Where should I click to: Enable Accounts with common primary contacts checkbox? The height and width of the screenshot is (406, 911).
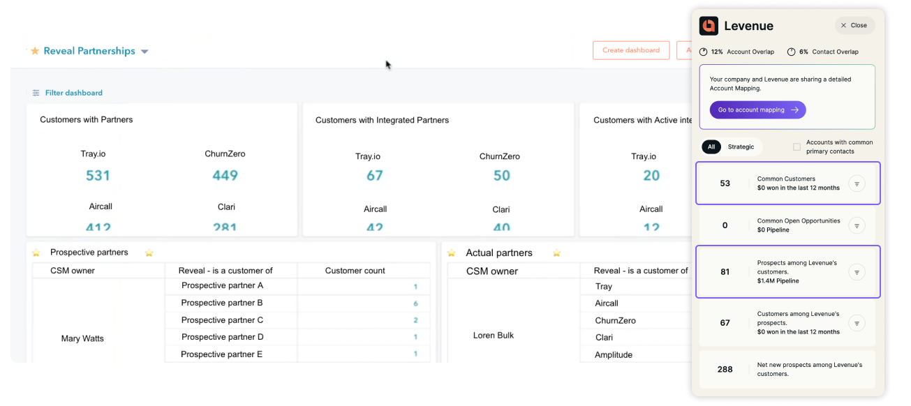797,146
